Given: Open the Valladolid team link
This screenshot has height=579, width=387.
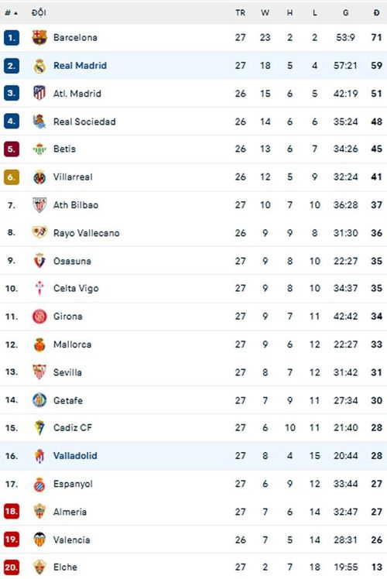Looking at the screenshot, I should click(75, 456).
